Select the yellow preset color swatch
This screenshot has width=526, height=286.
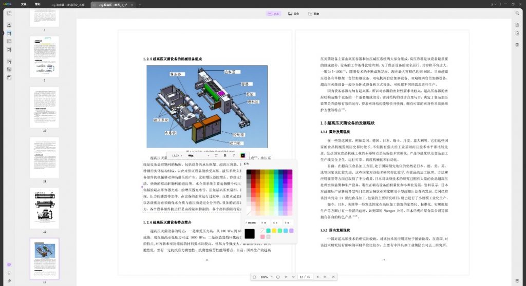[274, 231]
